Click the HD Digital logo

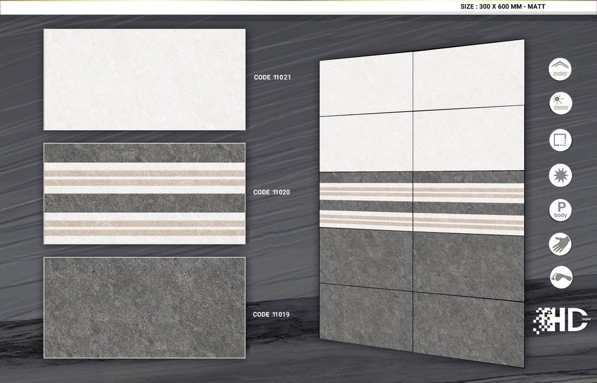pos(561,320)
